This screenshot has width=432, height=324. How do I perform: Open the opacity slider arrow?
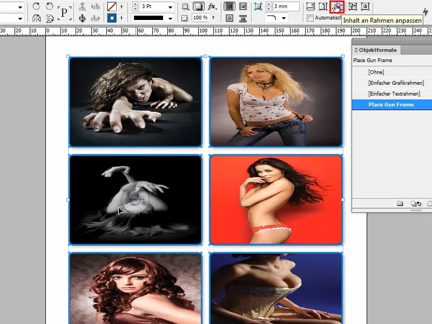pos(213,18)
